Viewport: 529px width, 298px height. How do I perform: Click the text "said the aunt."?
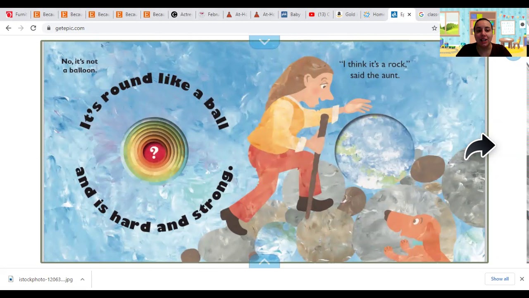(375, 75)
